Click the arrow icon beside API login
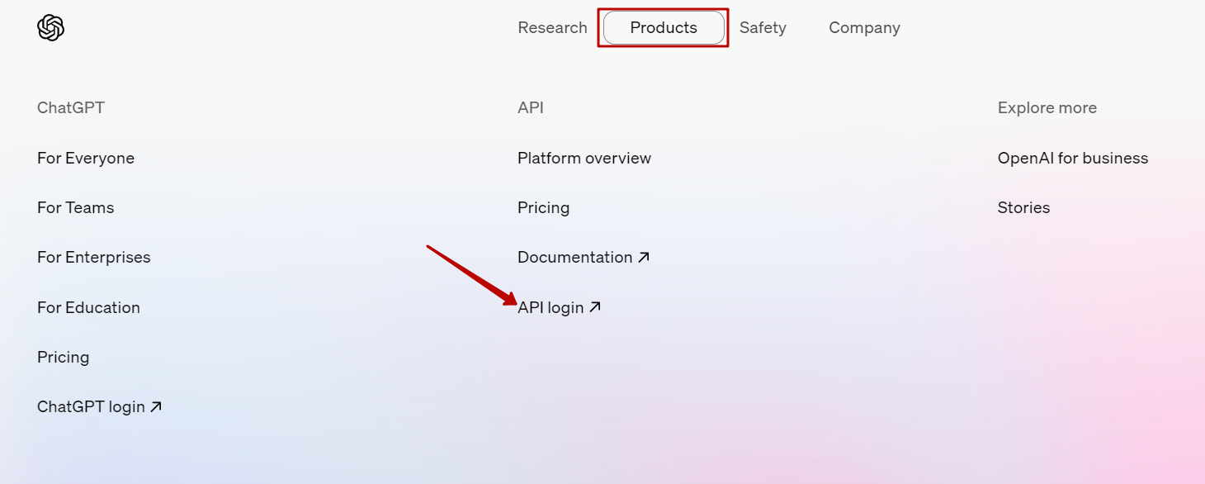This screenshot has height=484, width=1205. 595,307
